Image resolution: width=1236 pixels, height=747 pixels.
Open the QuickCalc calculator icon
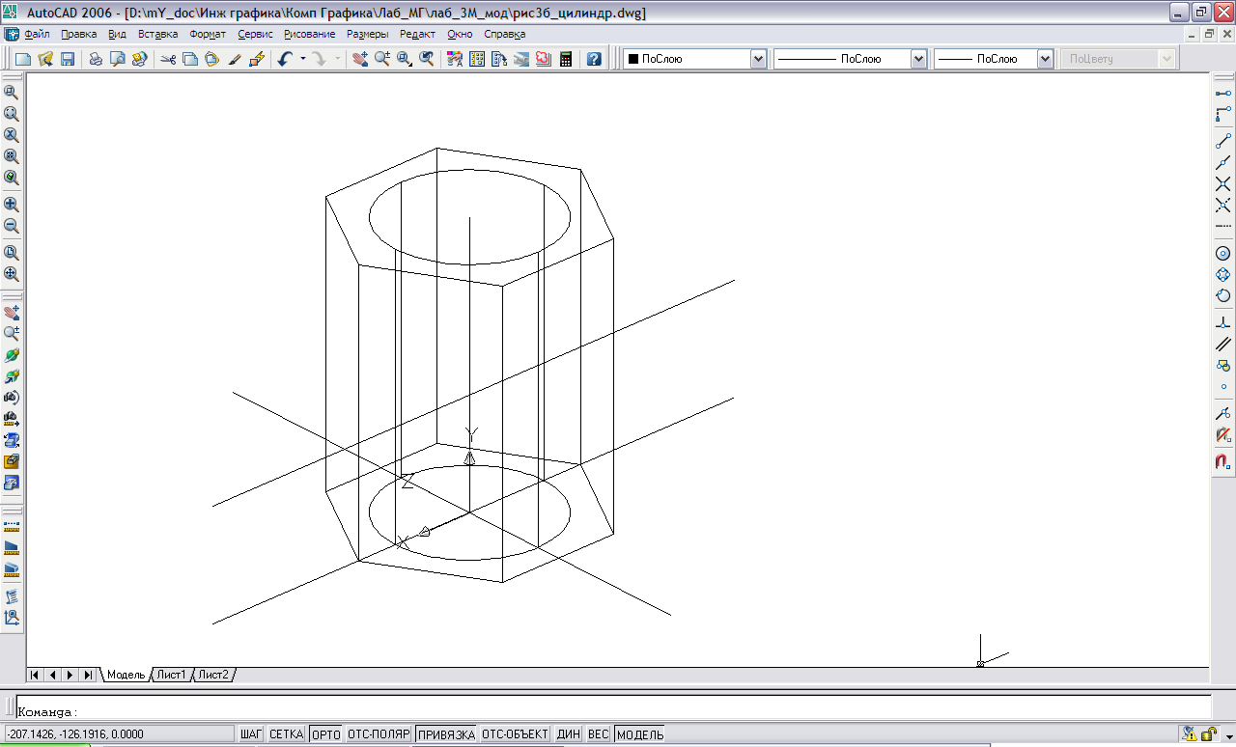(566, 59)
